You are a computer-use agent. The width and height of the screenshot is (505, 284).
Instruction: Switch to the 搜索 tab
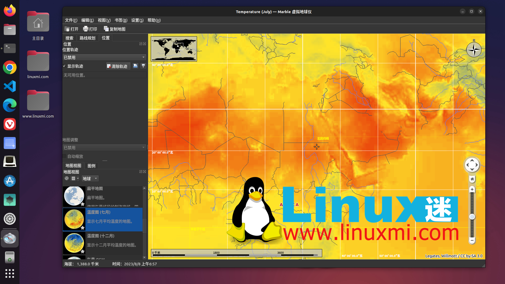pyautogui.click(x=69, y=38)
